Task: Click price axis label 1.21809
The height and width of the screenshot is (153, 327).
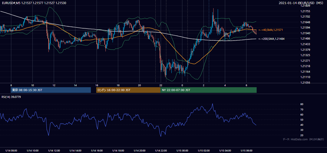Action: (306, 6)
